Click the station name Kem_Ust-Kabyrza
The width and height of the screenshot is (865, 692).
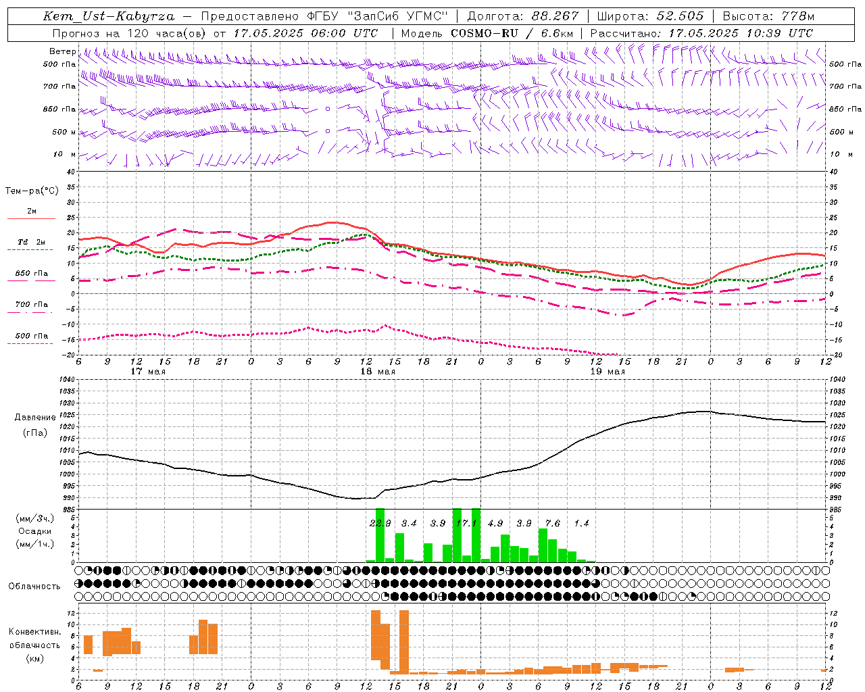click(109, 16)
